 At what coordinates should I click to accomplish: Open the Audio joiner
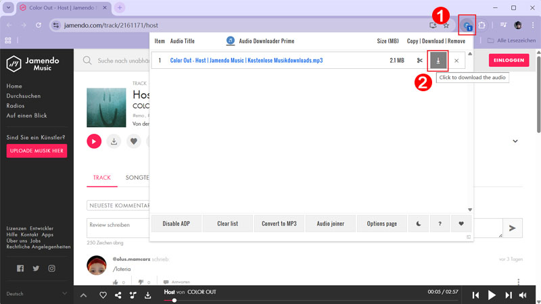tap(331, 224)
